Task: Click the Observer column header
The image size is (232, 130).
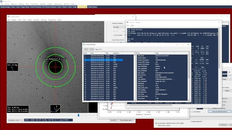Action: pos(117,53)
